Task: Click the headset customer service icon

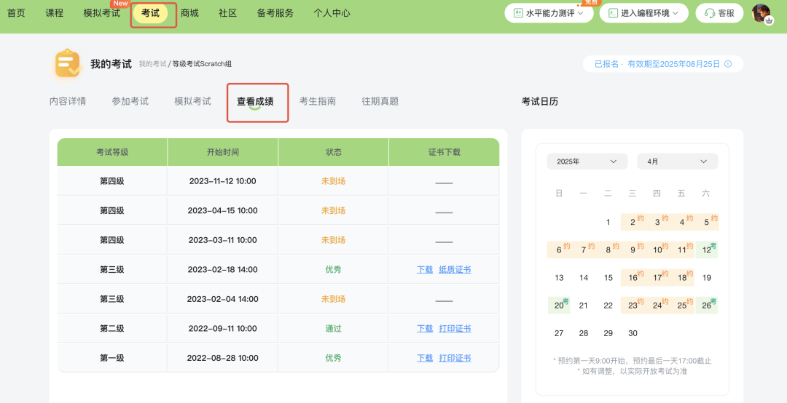Action: click(710, 13)
